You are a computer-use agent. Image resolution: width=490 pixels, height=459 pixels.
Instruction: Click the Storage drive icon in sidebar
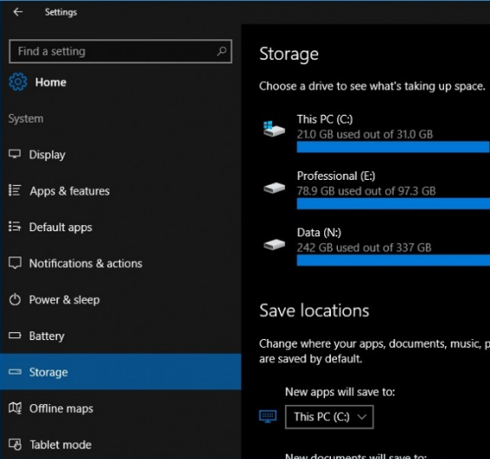point(15,372)
